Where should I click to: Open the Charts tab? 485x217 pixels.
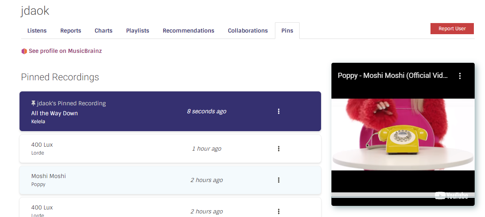pos(103,31)
